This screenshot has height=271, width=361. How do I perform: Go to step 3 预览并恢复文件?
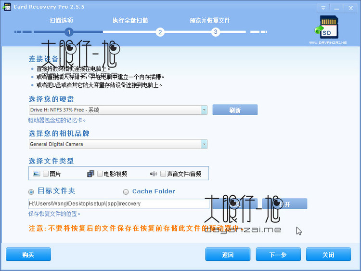coord(210,21)
